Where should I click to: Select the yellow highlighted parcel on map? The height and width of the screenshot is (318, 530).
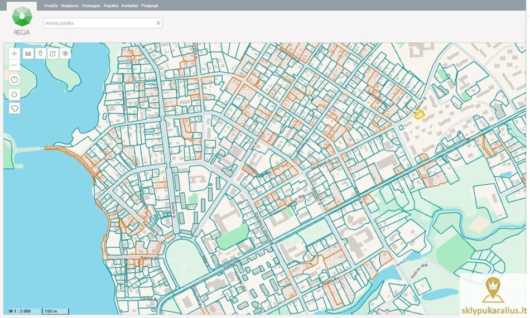coord(419,115)
